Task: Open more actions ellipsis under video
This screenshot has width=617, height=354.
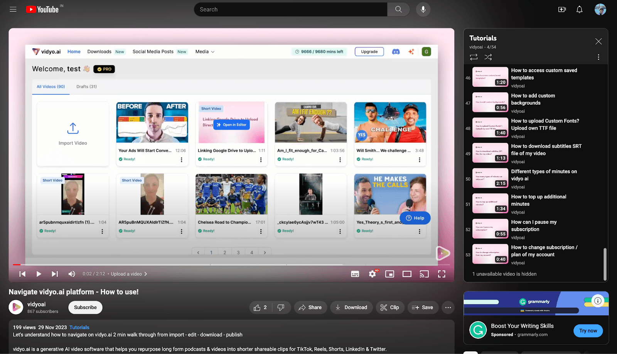Action: click(448, 307)
